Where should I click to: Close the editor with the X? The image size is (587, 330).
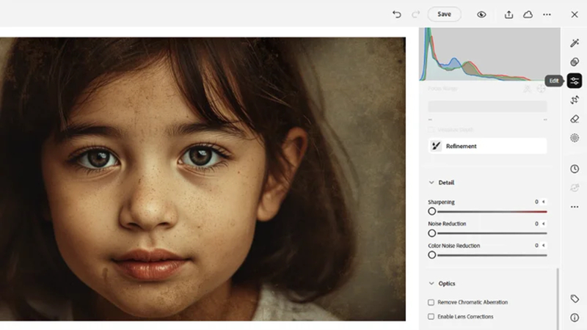(x=575, y=15)
